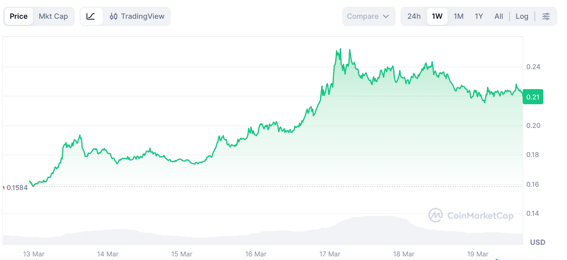Open chart settings sliders icon
Viewport: 567px width, 260px height.
click(x=546, y=16)
